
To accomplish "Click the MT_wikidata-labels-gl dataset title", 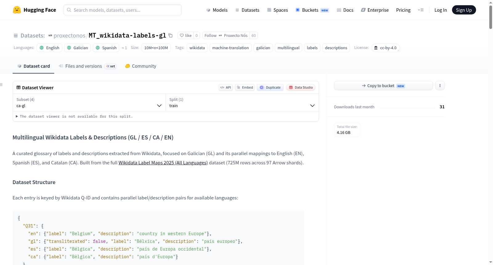I will click(127, 35).
